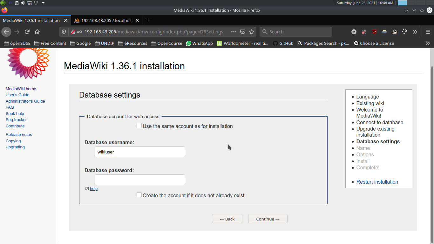Open the openSUSE bookmarks folder
Viewport: 434px width, 244px height.
pyautogui.click(x=17, y=43)
